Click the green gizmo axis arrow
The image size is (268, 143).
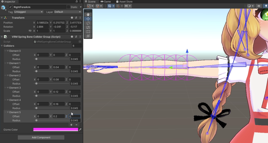pos(171,68)
